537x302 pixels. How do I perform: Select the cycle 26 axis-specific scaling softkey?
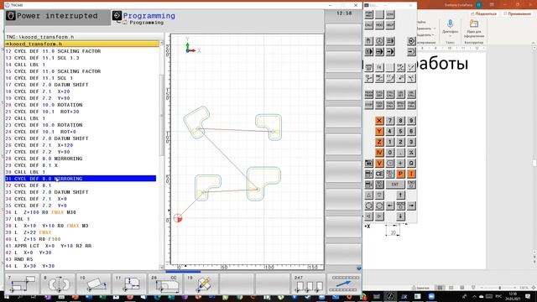tap(165, 284)
